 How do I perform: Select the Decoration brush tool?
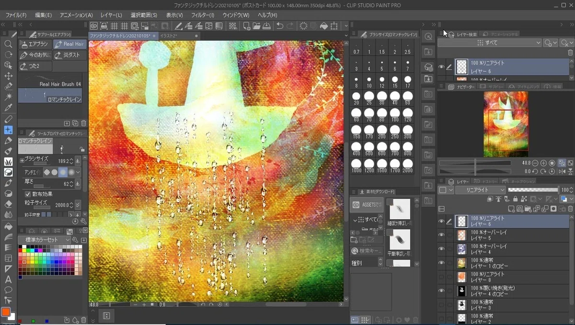8,162
